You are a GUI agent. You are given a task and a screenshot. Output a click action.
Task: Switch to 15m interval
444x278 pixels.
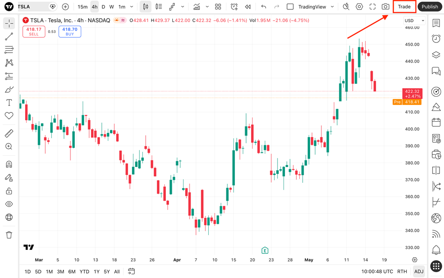[82, 7]
